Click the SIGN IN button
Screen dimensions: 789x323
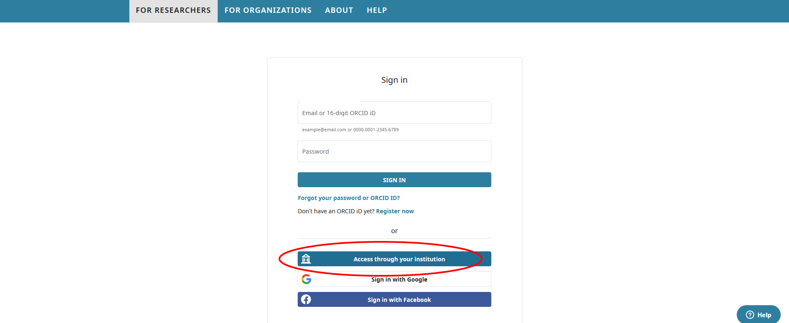click(394, 180)
